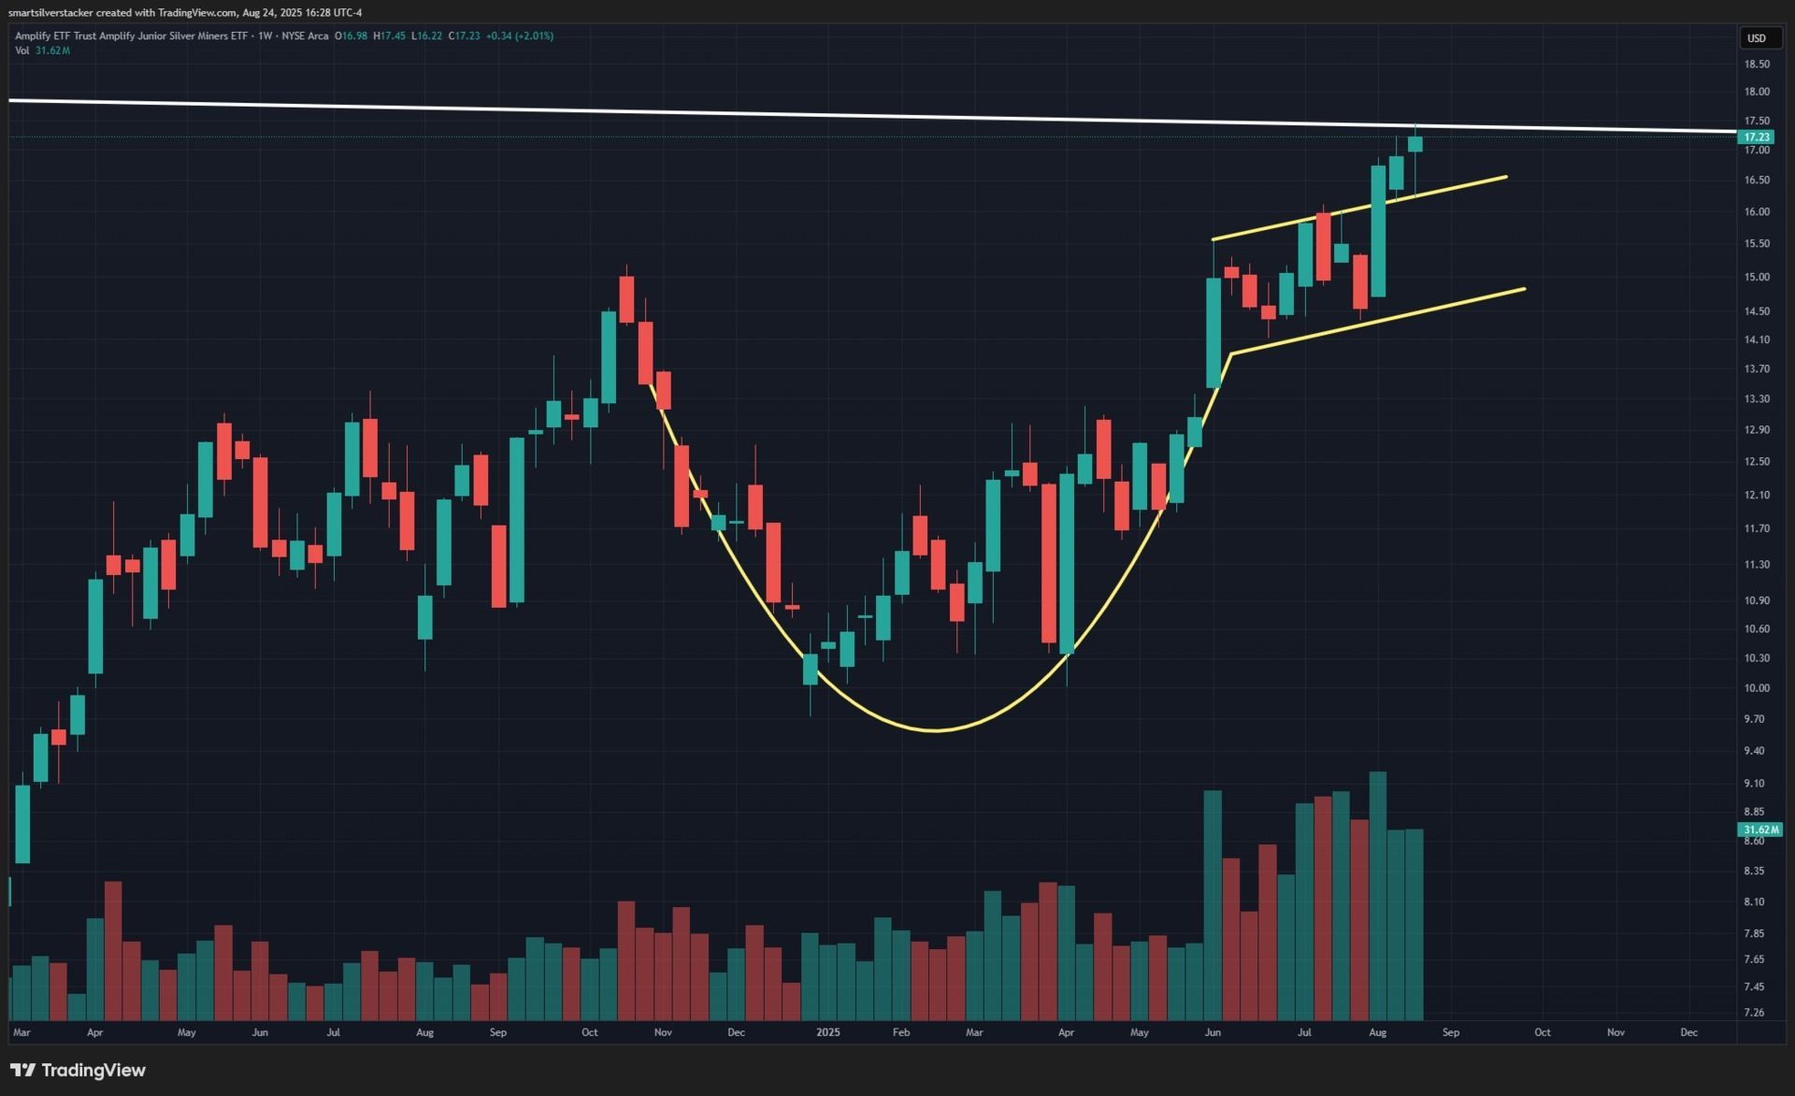Open the USD currency selector
This screenshot has width=1795, height=1096.
click(1757, 38)
